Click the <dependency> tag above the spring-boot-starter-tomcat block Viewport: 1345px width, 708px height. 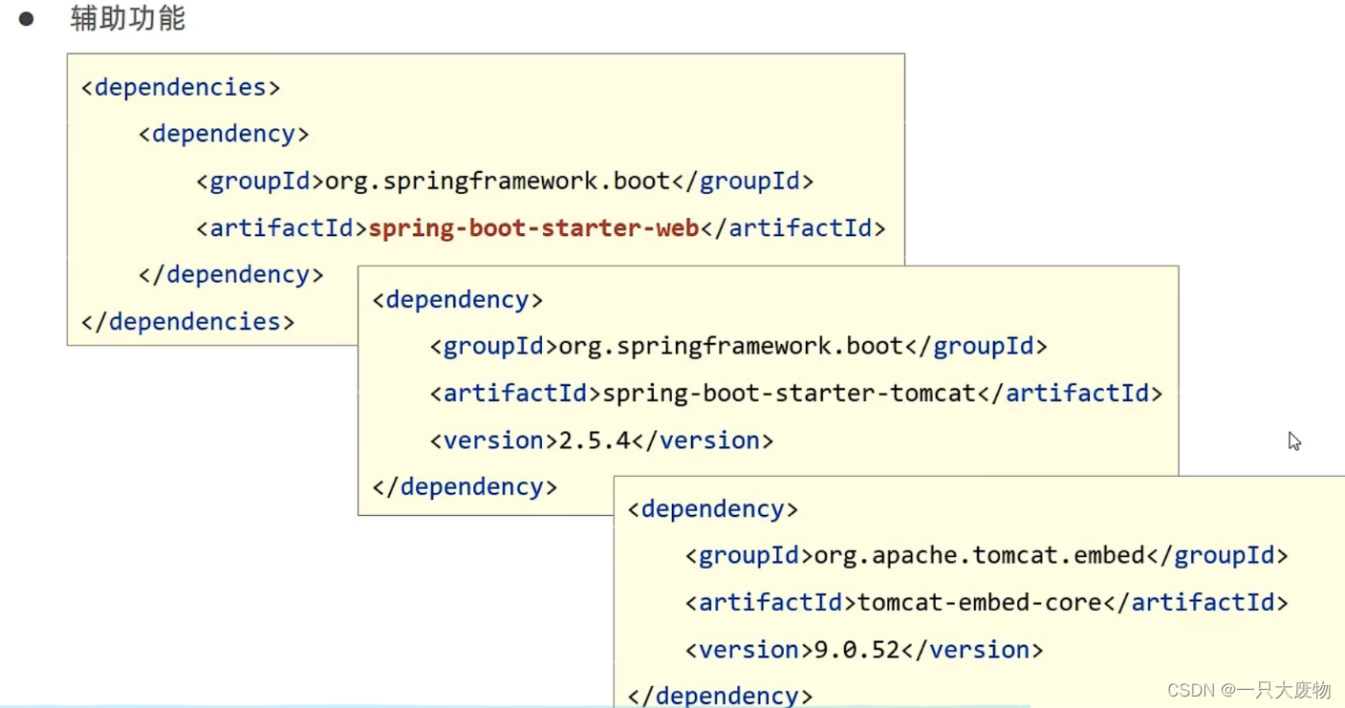point(458,300)
